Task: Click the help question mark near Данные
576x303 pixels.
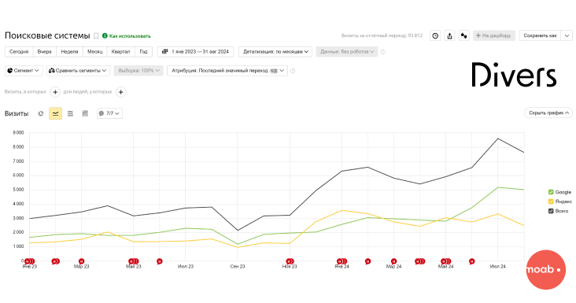Action: (382, 52)
